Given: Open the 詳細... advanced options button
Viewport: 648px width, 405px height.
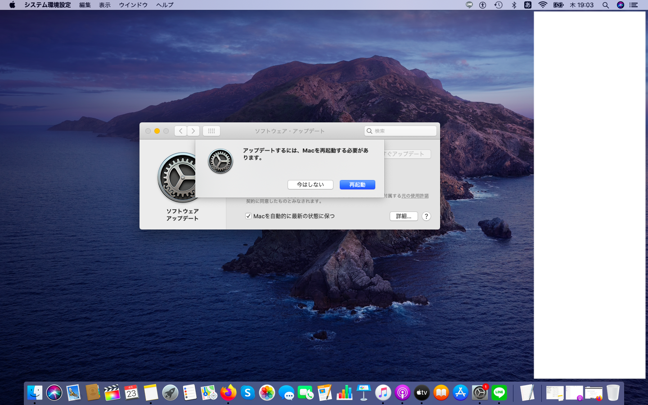Looking at the screenshot, I should pyautogui.click(x=403, y=216).
